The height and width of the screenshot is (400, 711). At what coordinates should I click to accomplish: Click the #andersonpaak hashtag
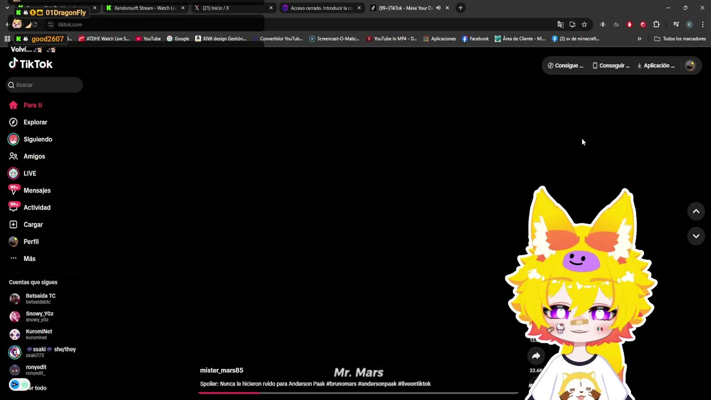[377, 384]
